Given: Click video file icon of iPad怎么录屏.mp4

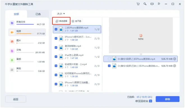Looking at the screenshot, I should (x=61, y=57).
